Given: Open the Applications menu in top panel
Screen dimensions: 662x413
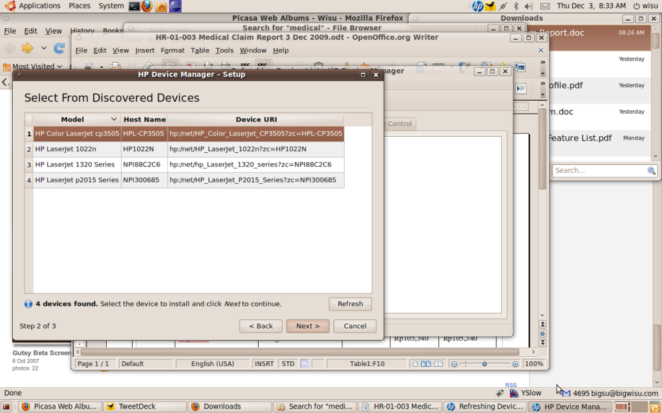Looking at the screenshot, I should click(x=39, y=6).
